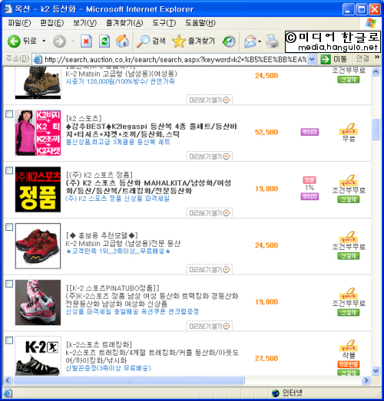The image size is (384, 401).
Task: Open the 파일(F) menu
Action: point(19,23)
